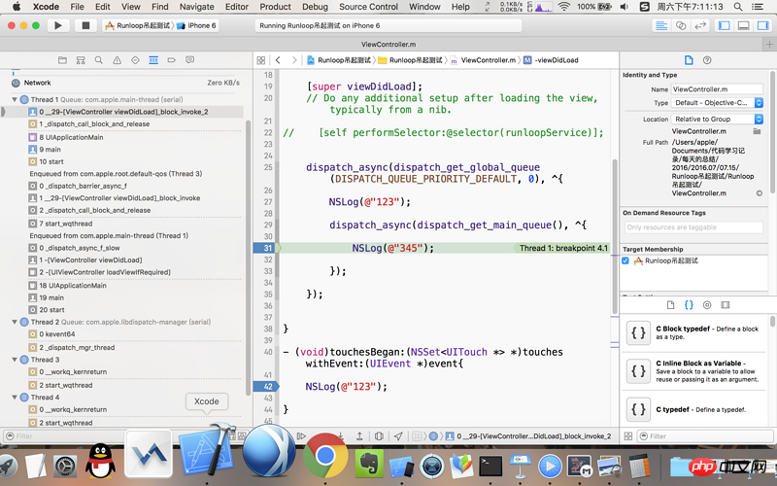Click ViewController.m in the jump bar
777x486 pixels.
(x=488, y=60)
